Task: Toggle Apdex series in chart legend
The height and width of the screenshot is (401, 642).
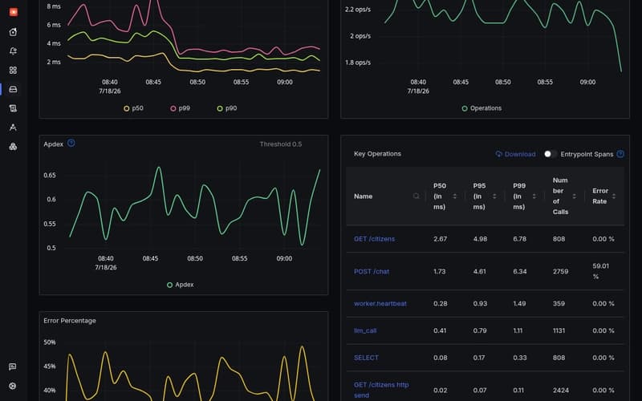Action: point(180,285)
